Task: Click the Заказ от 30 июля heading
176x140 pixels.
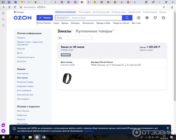Action: (x=72, y=47)
